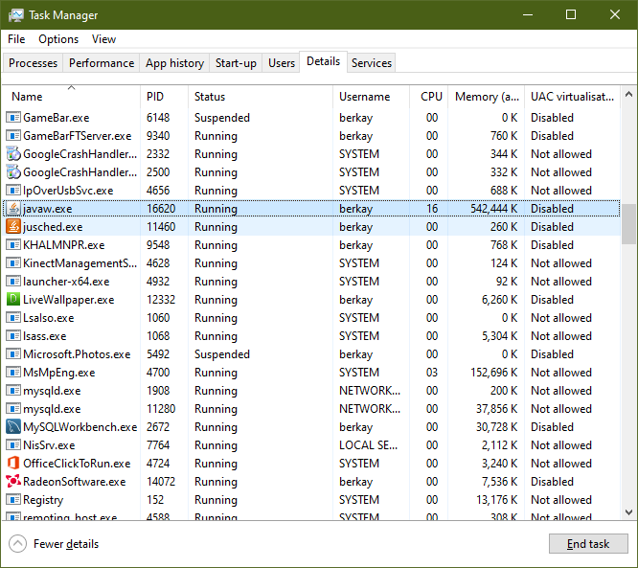Click the remoting_host.exe row name
Viewport: 638px width, 568px height.
point(70,516)
